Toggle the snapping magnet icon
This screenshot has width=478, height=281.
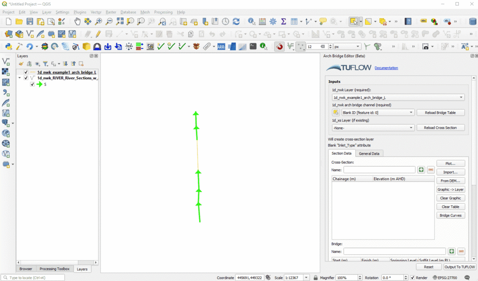280,47
